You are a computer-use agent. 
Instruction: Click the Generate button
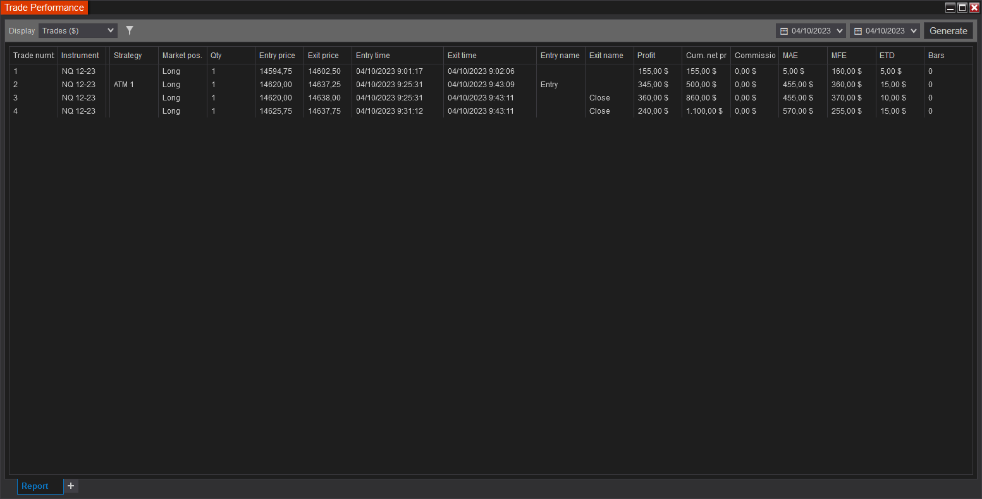pyautogui.click(x=948, y=31)
